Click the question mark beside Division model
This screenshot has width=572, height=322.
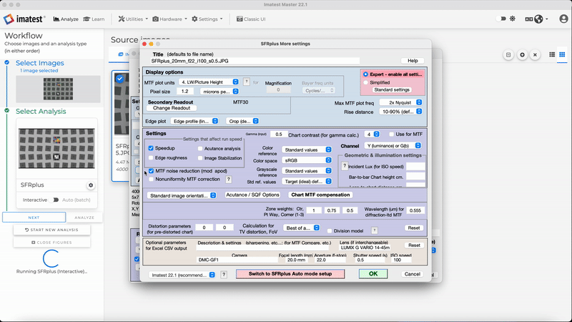click(374, 230)
